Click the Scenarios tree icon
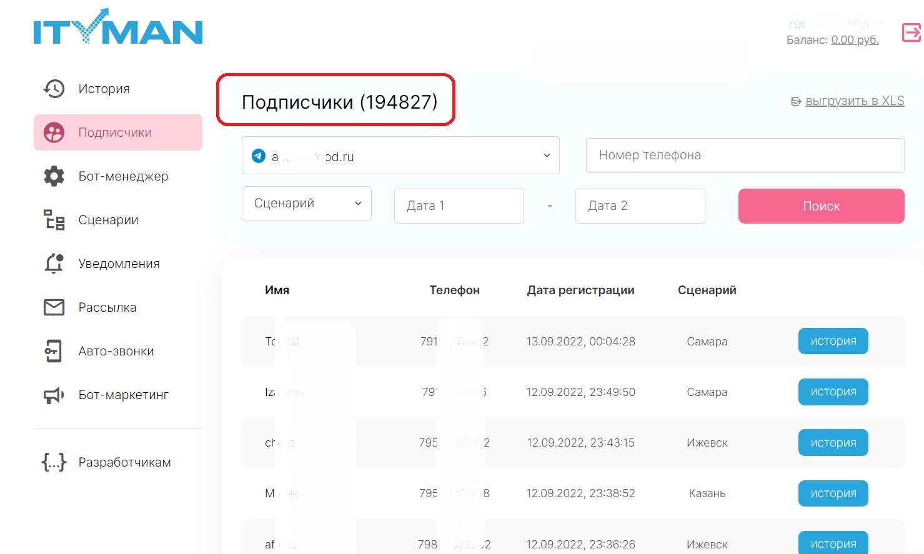 [54, 220]
